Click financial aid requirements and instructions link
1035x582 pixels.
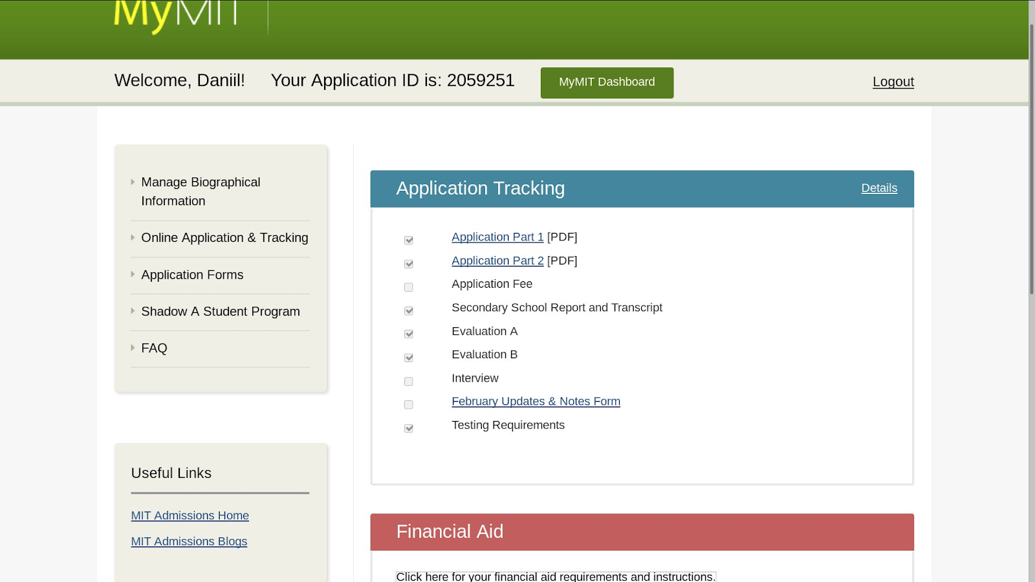click(x=556, y=576)
